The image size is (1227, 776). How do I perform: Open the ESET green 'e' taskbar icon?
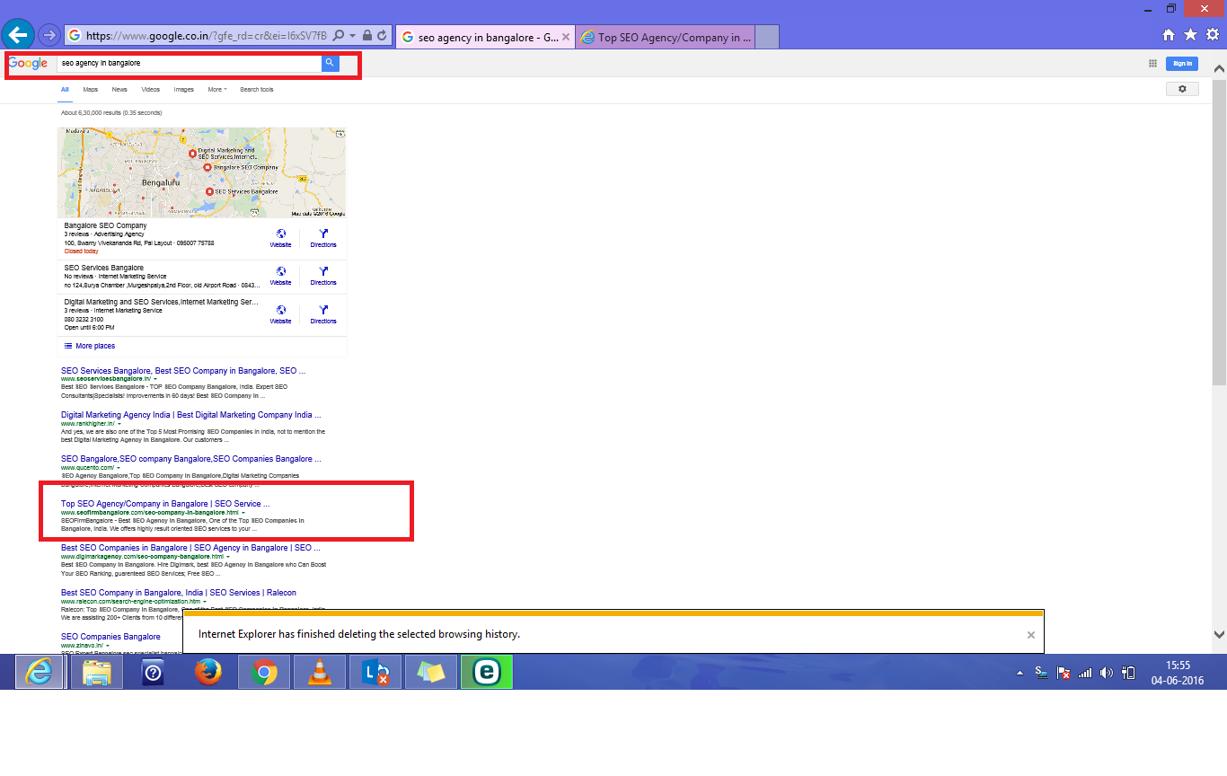[x=486, y=672]
